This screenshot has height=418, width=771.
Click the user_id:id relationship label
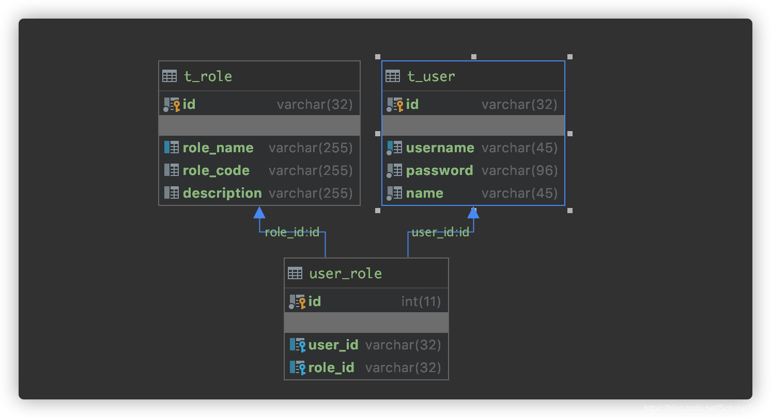(x=440, y=232)
